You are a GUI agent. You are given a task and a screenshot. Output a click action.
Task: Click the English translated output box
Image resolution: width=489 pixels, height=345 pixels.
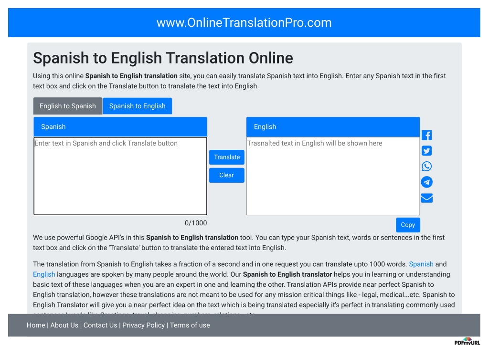[x=333, y=176]
